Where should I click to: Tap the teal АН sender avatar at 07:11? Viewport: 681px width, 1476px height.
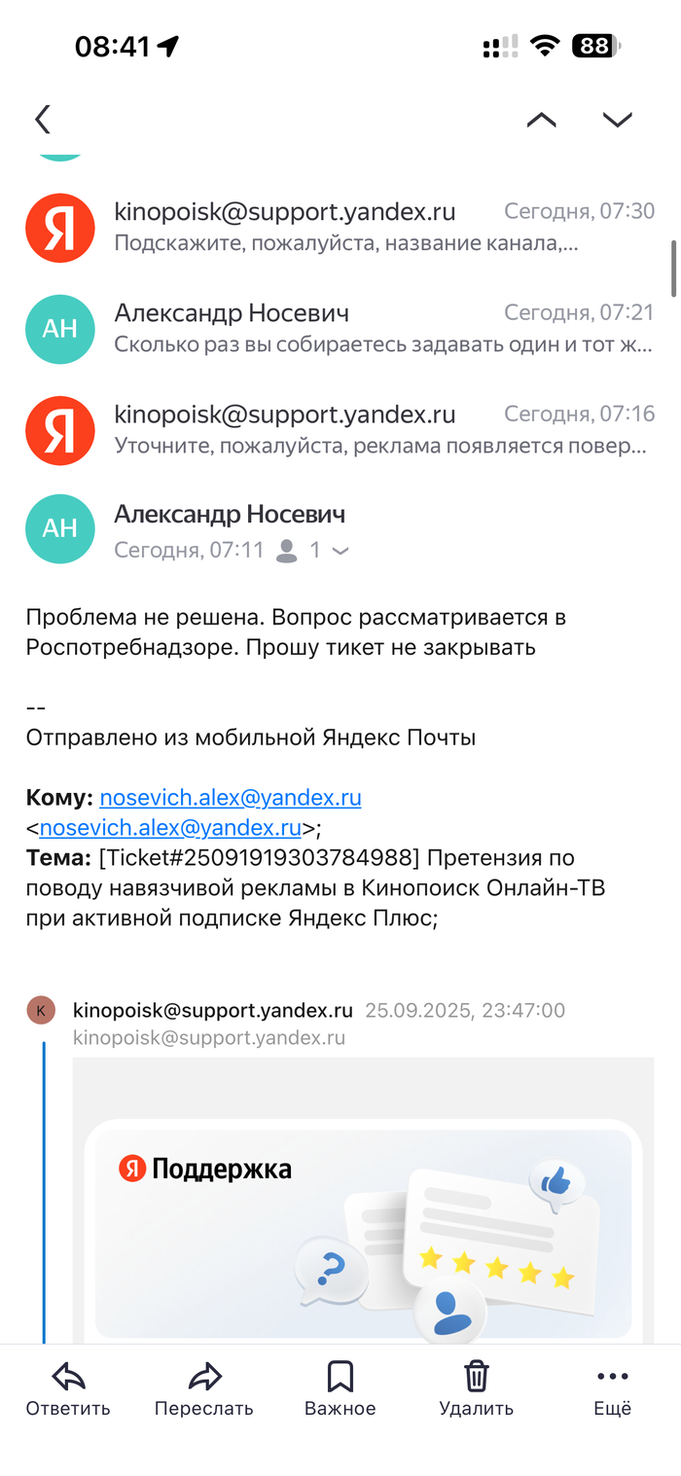tap(59, 528)
